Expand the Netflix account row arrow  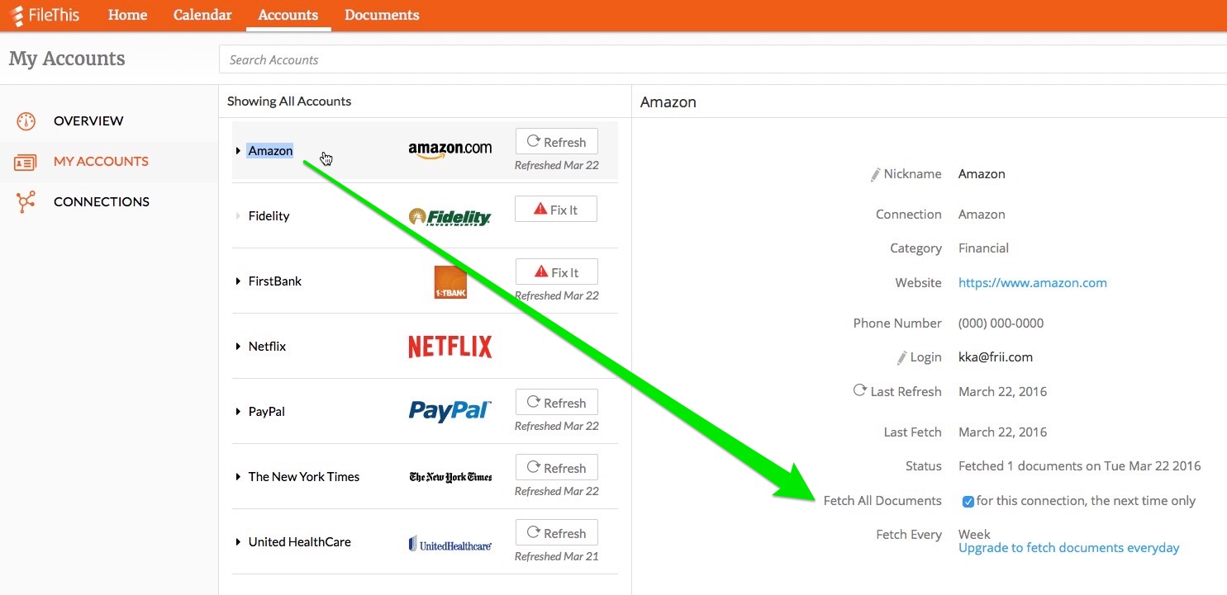(238, 347)
